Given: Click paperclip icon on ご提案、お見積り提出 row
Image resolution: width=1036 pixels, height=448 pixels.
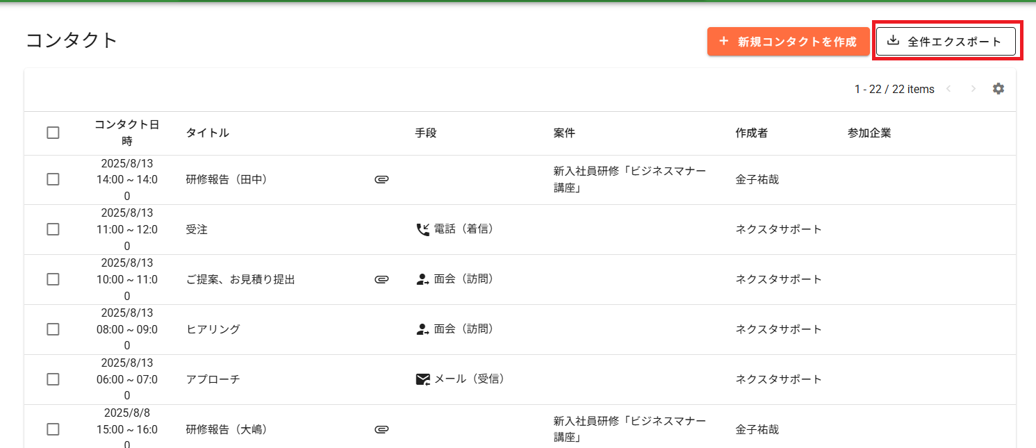Looking at the screenshot, I should point(381,279).
